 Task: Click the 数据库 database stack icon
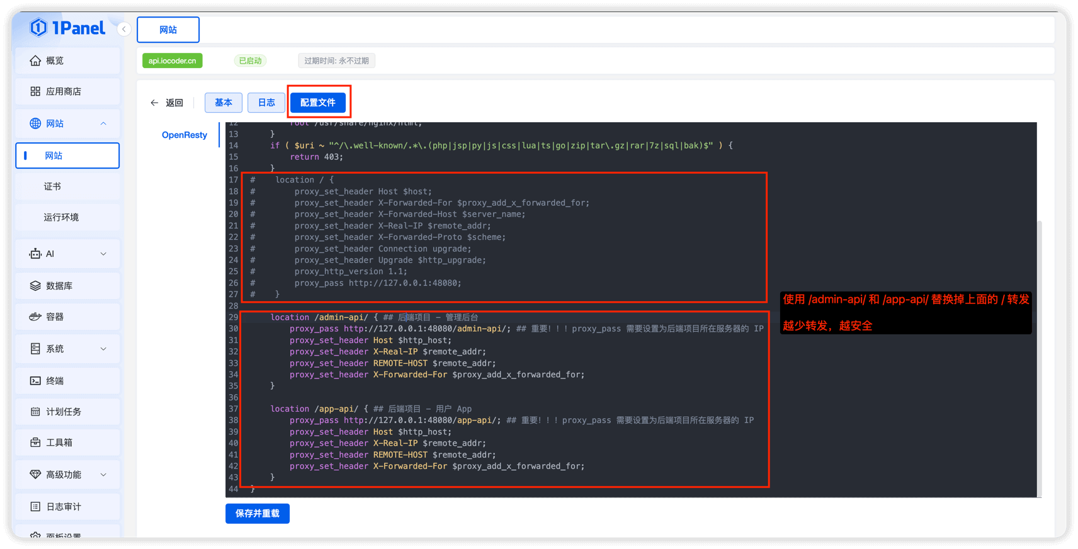pos(35,286)
